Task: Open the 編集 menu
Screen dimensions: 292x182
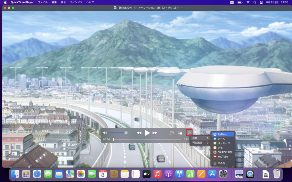Action: [x=54, y=2]
